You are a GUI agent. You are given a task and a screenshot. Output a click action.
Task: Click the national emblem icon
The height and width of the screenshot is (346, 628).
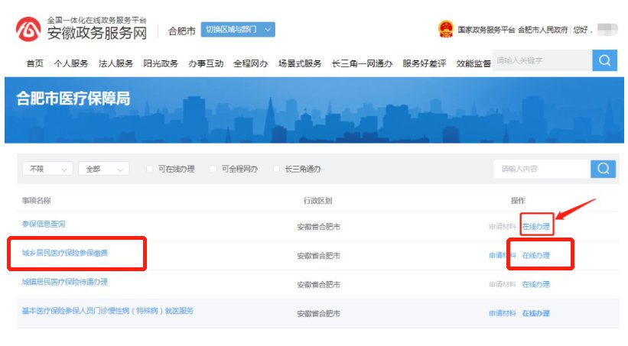click(445, 30)
